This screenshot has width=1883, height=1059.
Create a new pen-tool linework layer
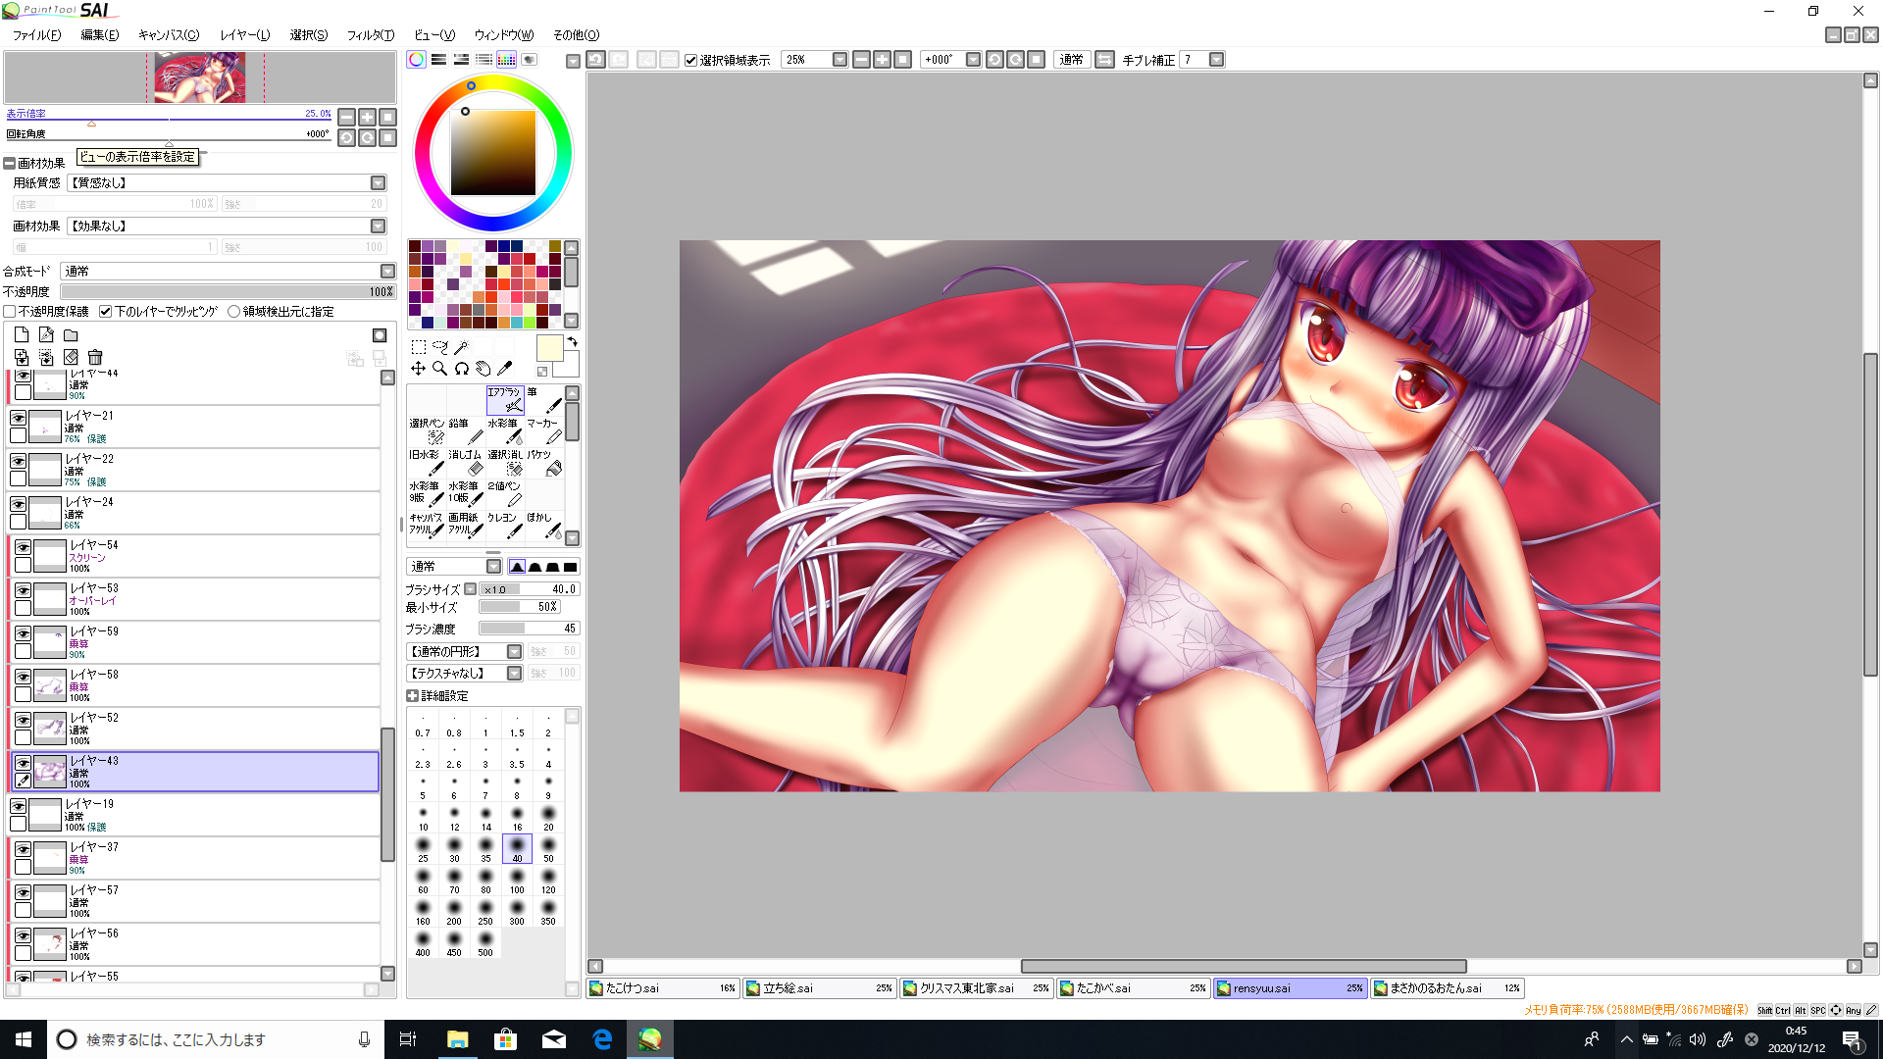[46, 335]
